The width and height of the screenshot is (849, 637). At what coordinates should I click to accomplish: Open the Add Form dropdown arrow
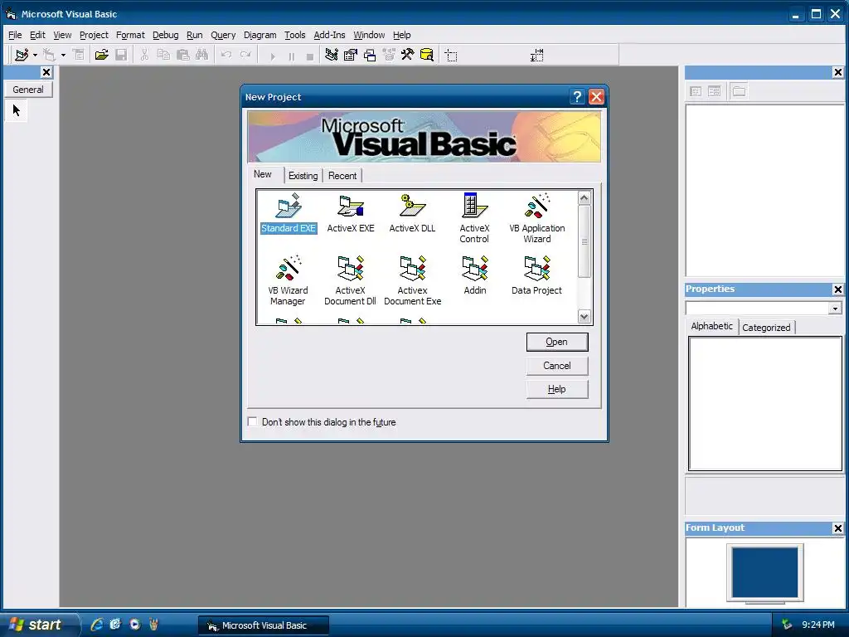[63, 55]
